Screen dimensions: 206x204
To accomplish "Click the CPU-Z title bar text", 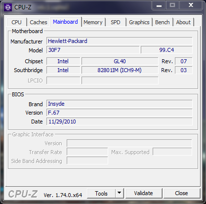I will point(23,7).
